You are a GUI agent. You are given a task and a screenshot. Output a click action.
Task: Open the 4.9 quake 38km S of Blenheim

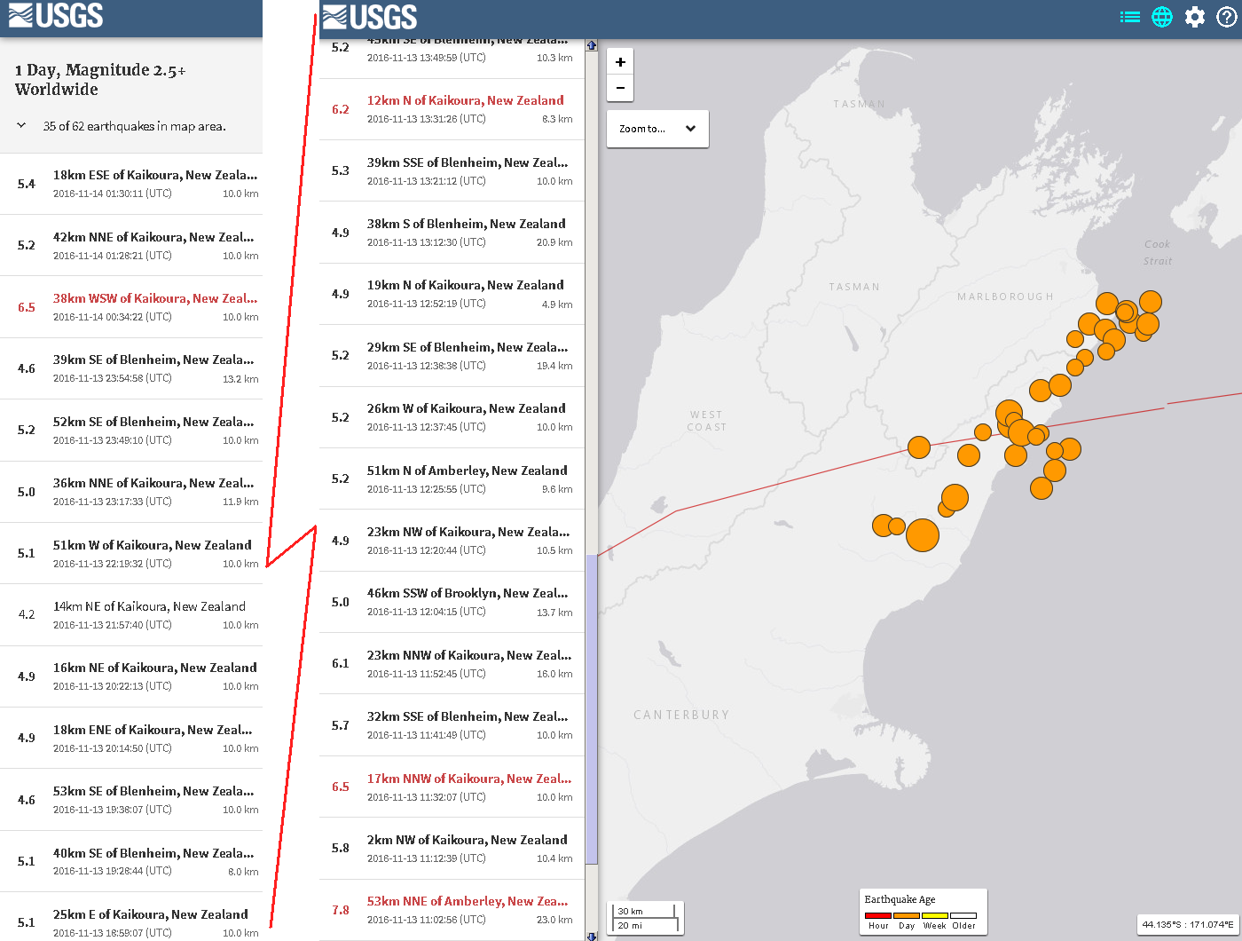pos(452,233)
